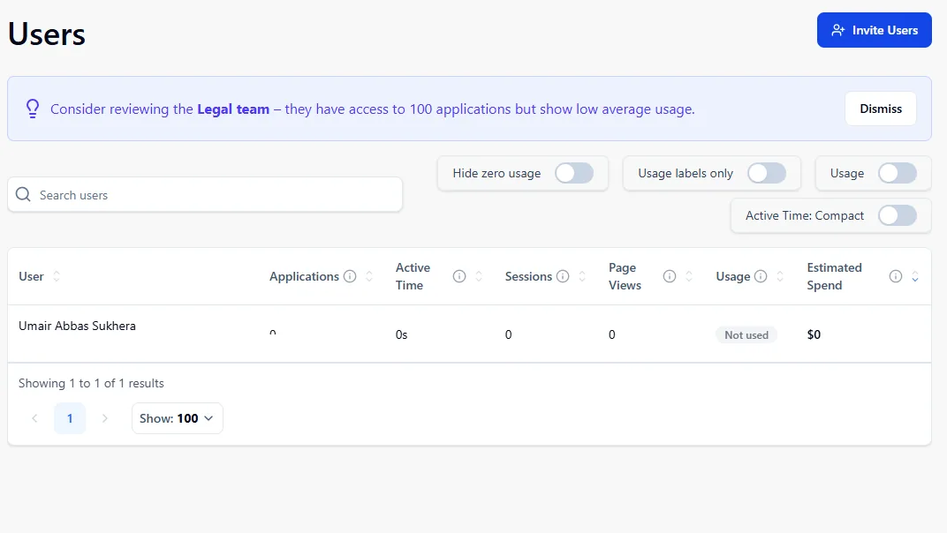Select page 1 in pagination

(70, 418)
